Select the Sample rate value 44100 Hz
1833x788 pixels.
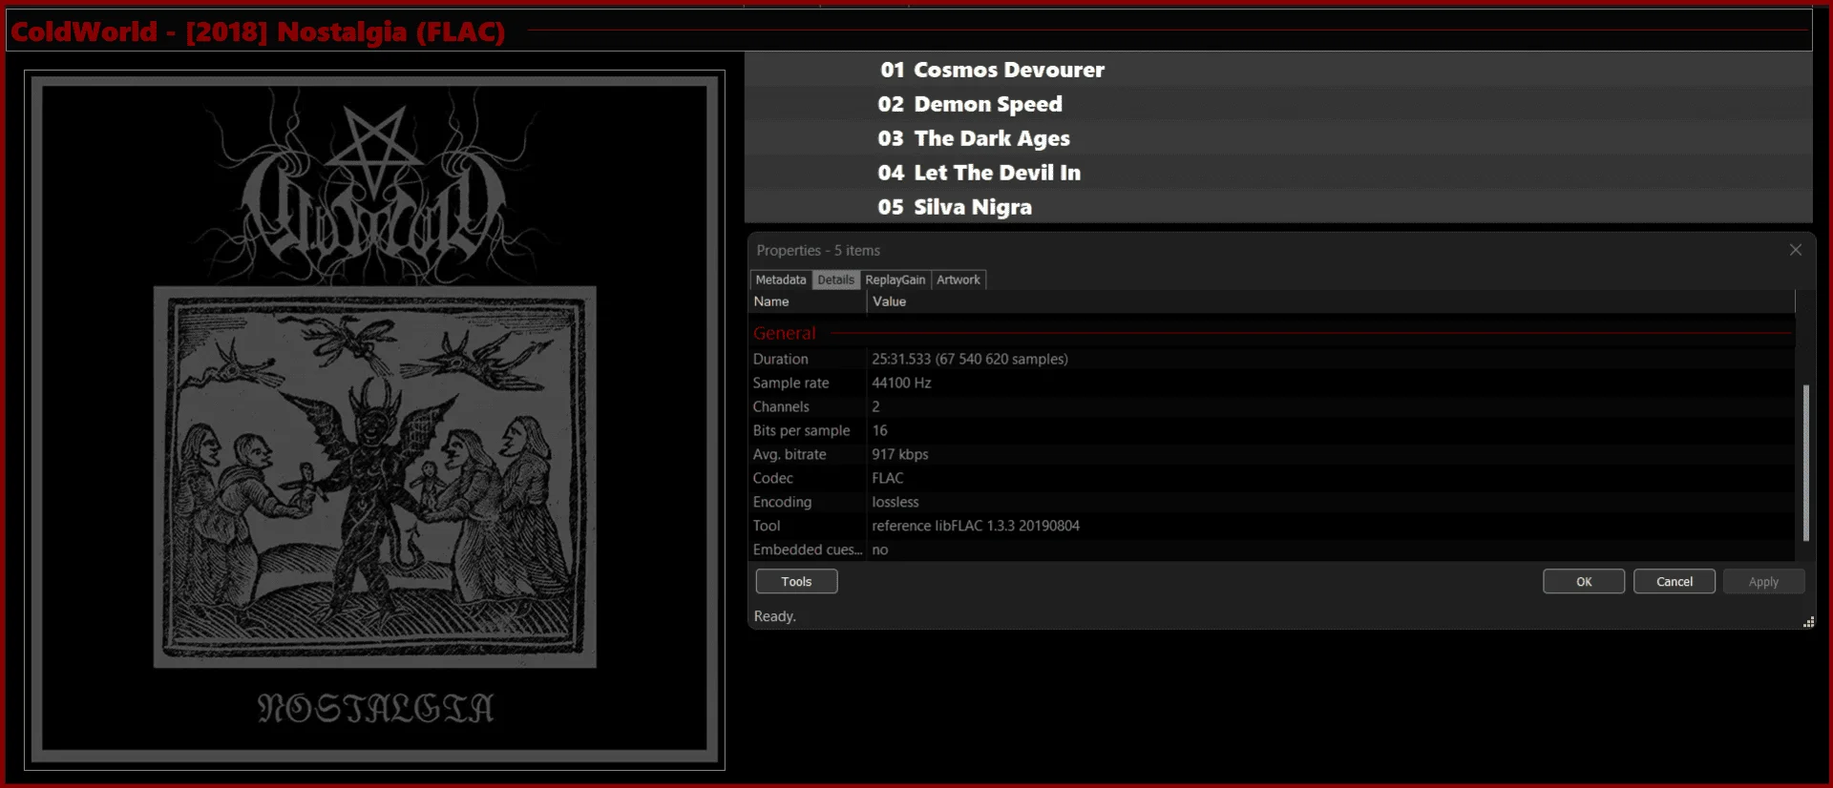901,383
